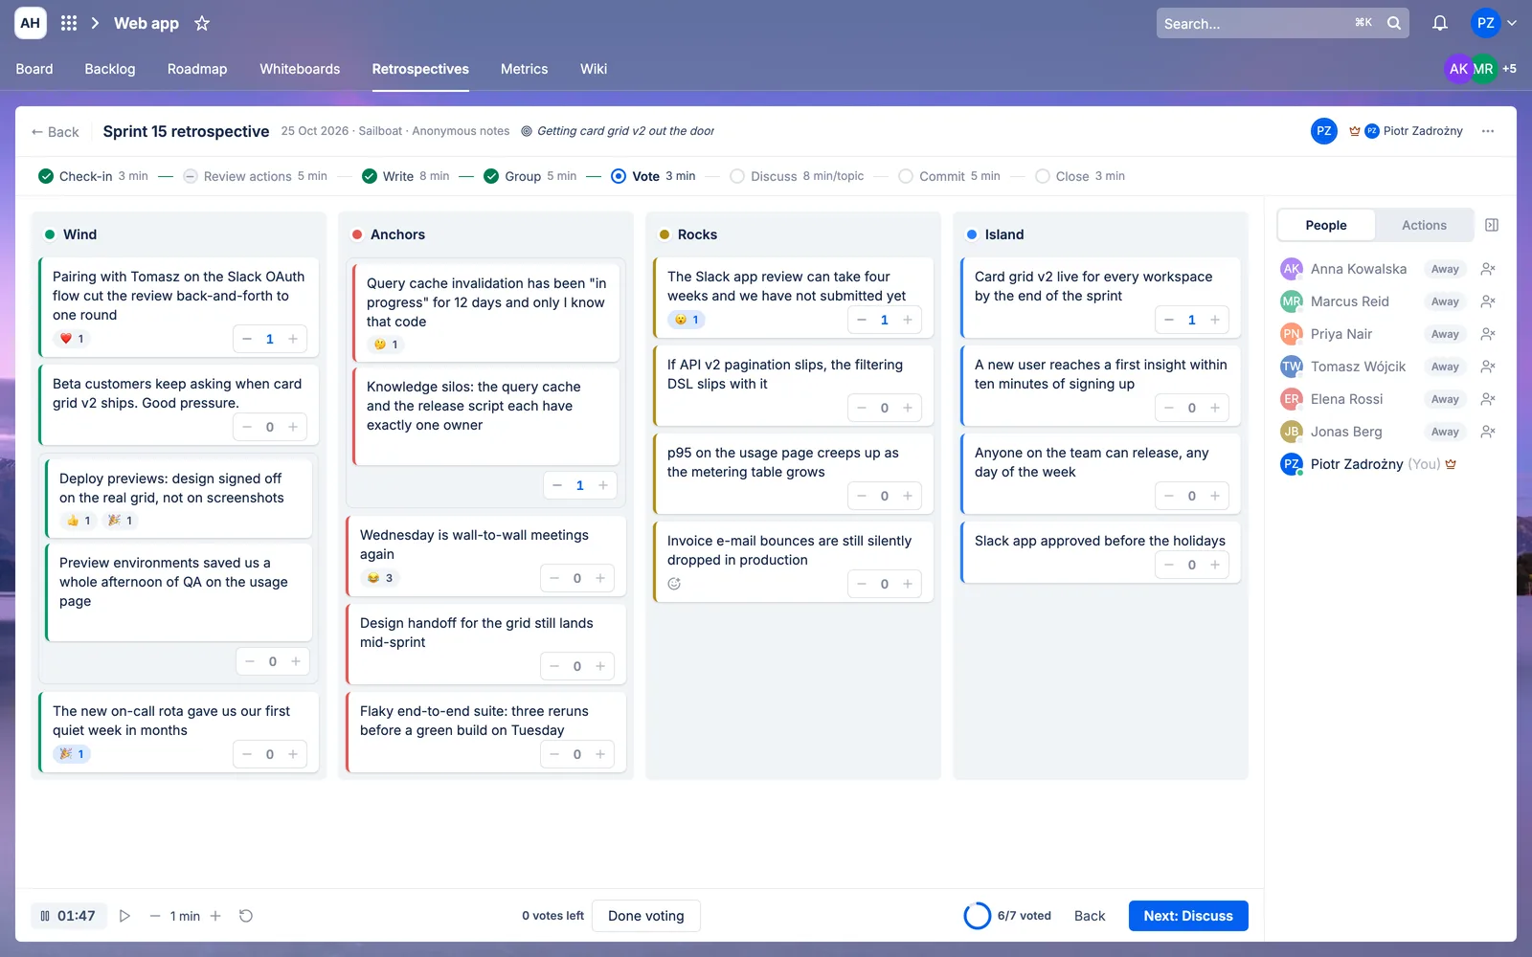The image size is (1532, 957).
Task: Go to the Check-in stage
Action: click(x=93, y=176)
